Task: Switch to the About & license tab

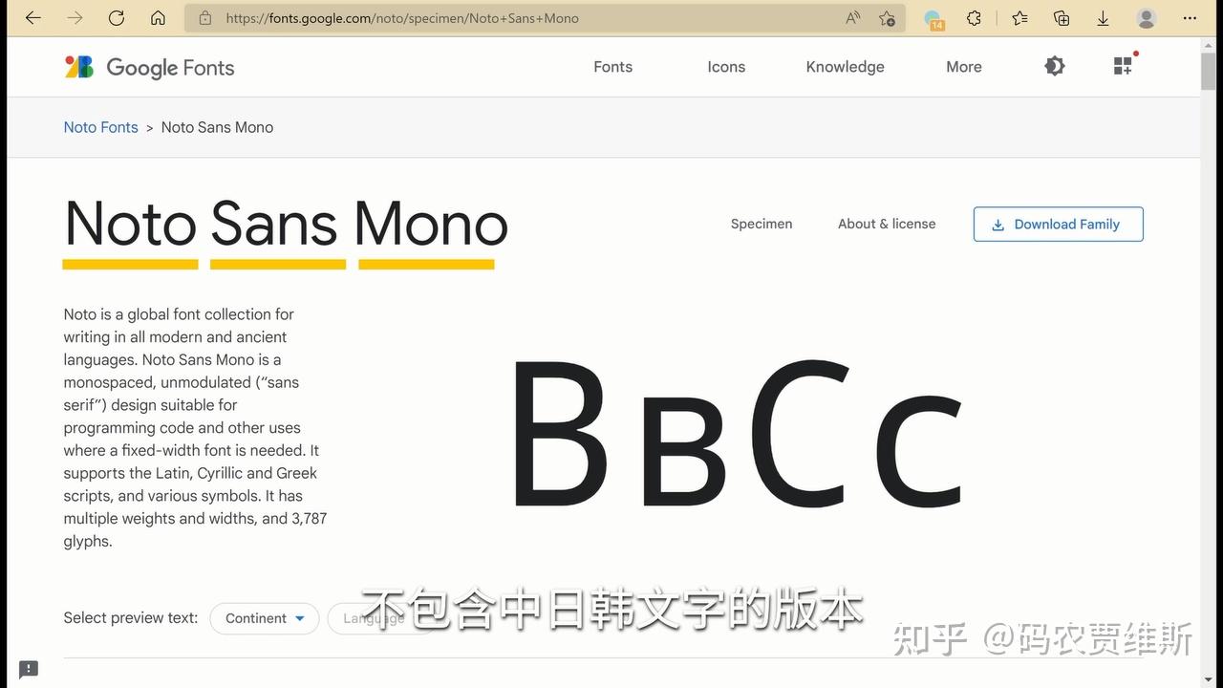Action: point(887,224)
